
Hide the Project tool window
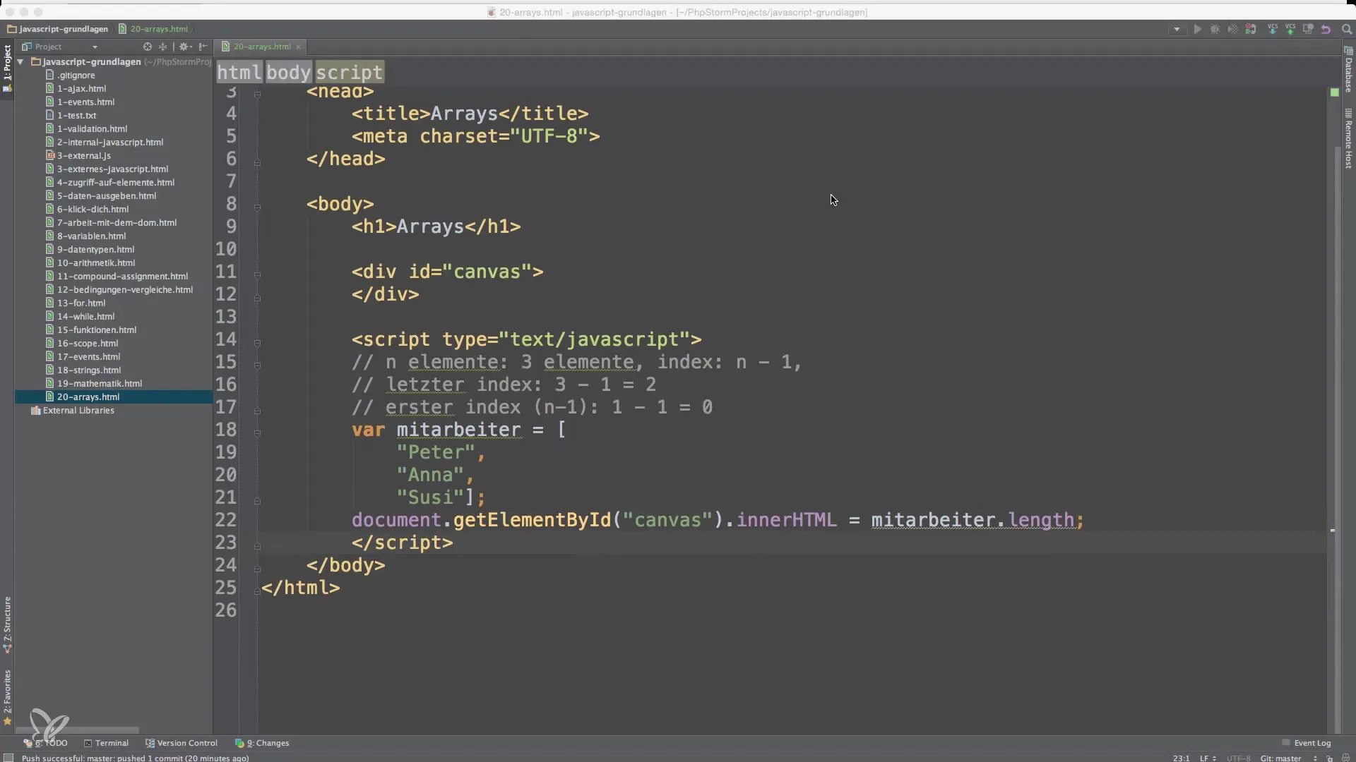pyautogui.click(x=203, y=47)
